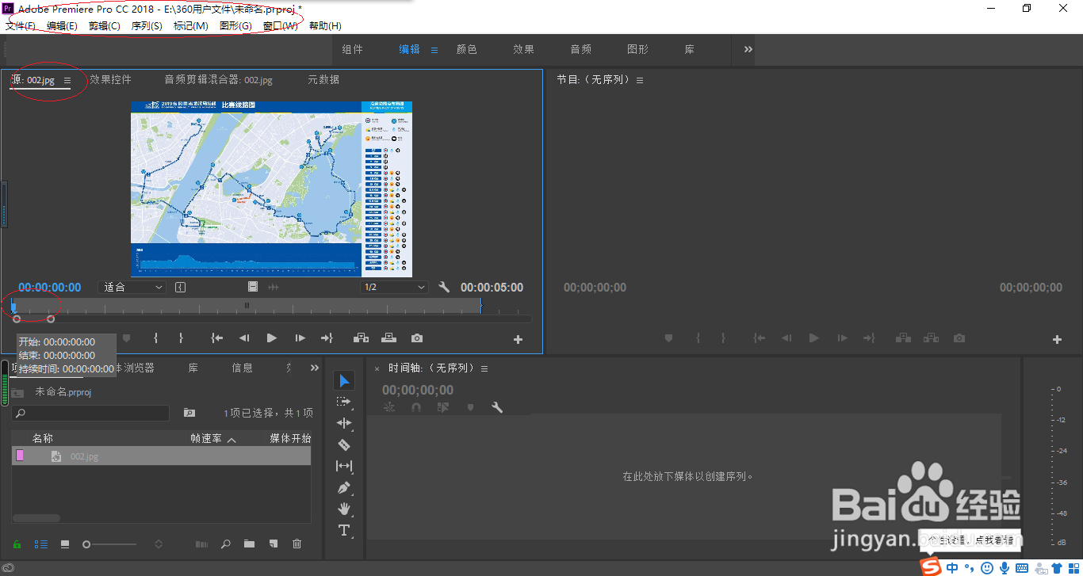
Task: Switch Project panel to List View
Action: click(x=41, y=544)
